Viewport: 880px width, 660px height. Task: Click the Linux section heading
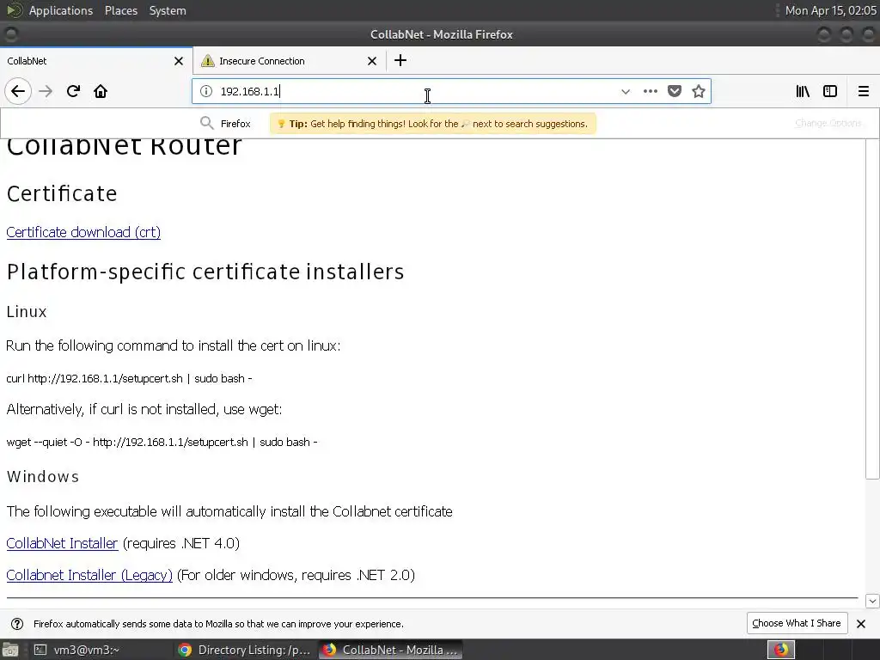(27, 311)
